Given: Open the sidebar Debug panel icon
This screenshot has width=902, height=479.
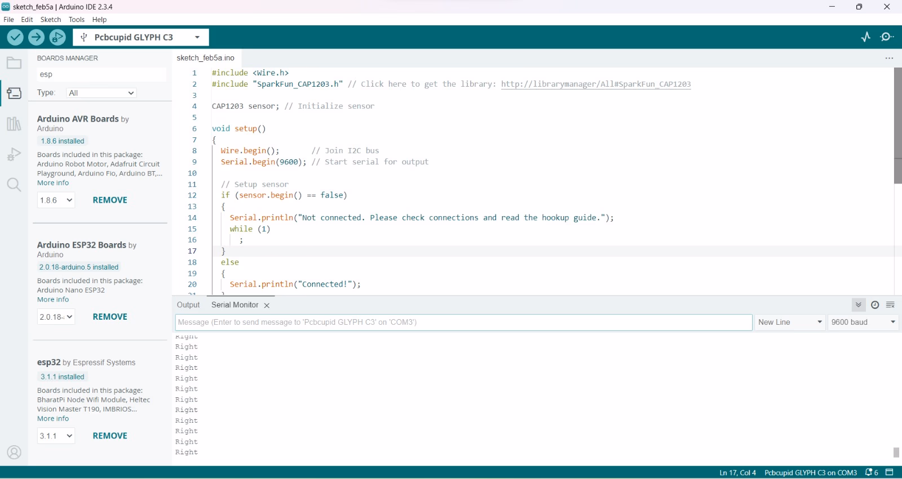Looking at the screenshot, I should coord(14,154).
